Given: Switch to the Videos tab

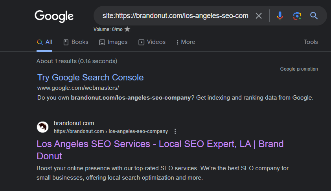Looking at the screenshot, I should click(x=152, y=42).
